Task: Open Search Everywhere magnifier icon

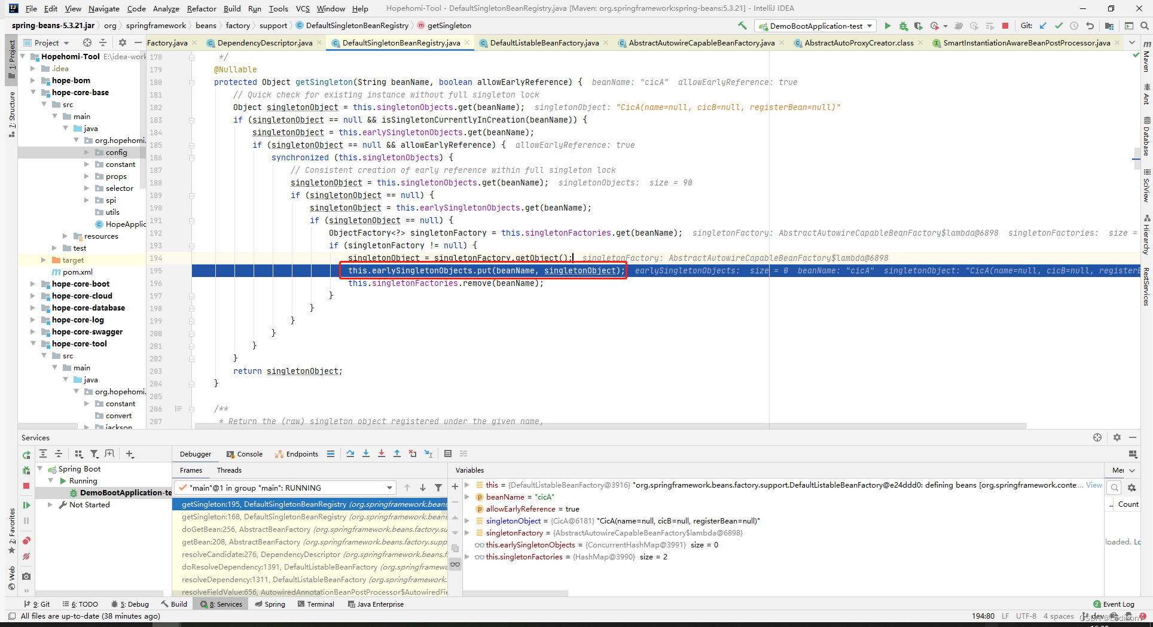Action: click(x=1145, y=26)
